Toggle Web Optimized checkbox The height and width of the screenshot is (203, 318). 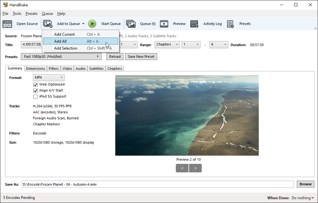click(35, 85)
